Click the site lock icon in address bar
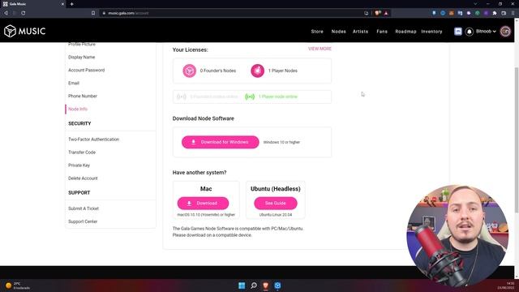519x292 pixels. (104, 13)
